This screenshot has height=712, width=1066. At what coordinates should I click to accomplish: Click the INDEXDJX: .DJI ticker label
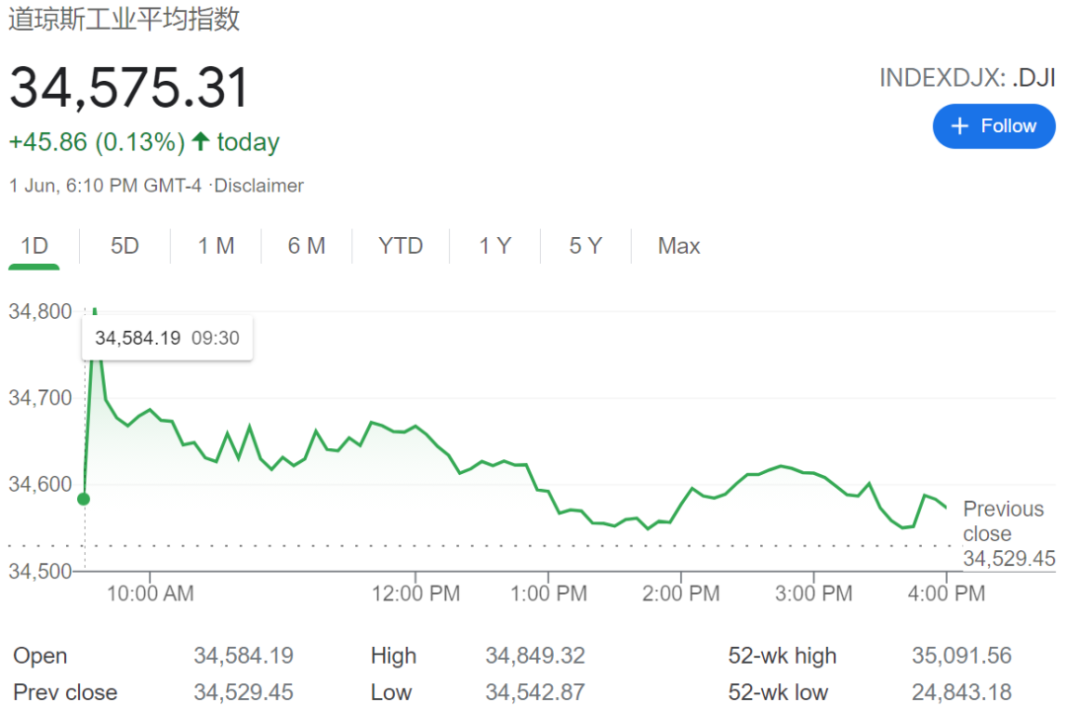pyautogui.click(x=966, y=78)
